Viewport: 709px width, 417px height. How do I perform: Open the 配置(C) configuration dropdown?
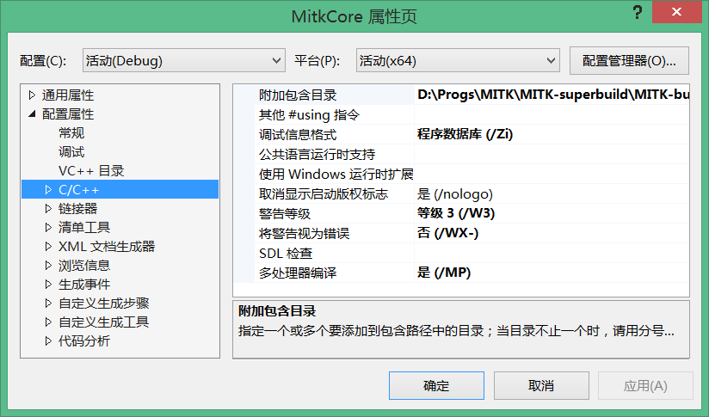pos(183,60)
